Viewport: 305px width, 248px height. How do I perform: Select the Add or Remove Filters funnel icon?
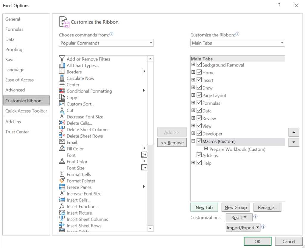pyautogui.click(x=62, y=59)
